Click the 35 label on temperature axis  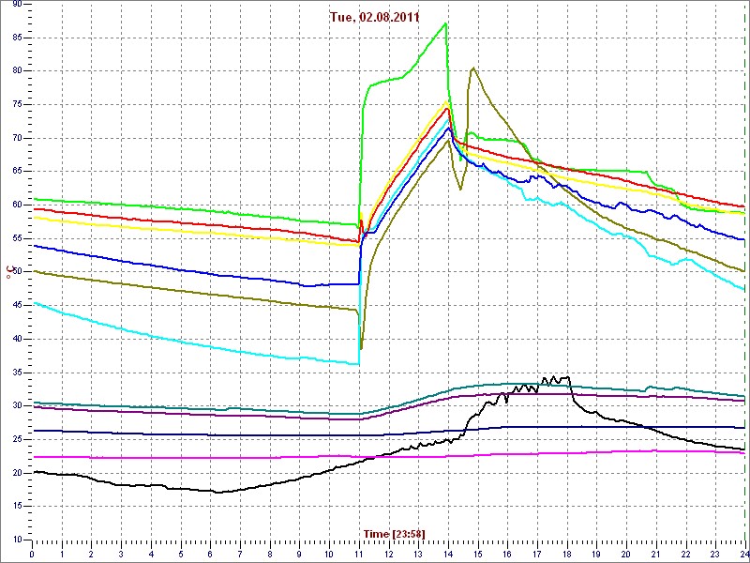click(17, 373)
